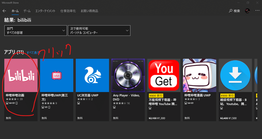Click the star rating of Any Player
Screen dimensions: 262x139
120,103
